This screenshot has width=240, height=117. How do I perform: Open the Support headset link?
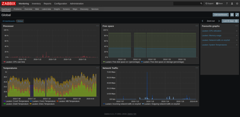(209, 4)
